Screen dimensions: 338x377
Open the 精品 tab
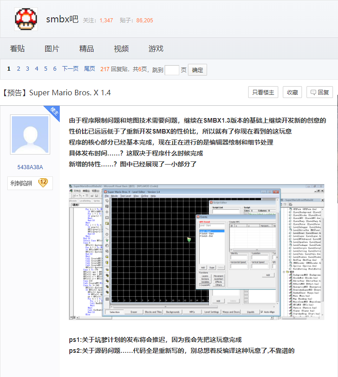pos(87,49)
